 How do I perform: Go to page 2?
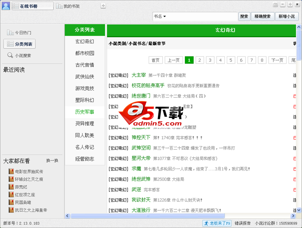[x=199, y=60]
